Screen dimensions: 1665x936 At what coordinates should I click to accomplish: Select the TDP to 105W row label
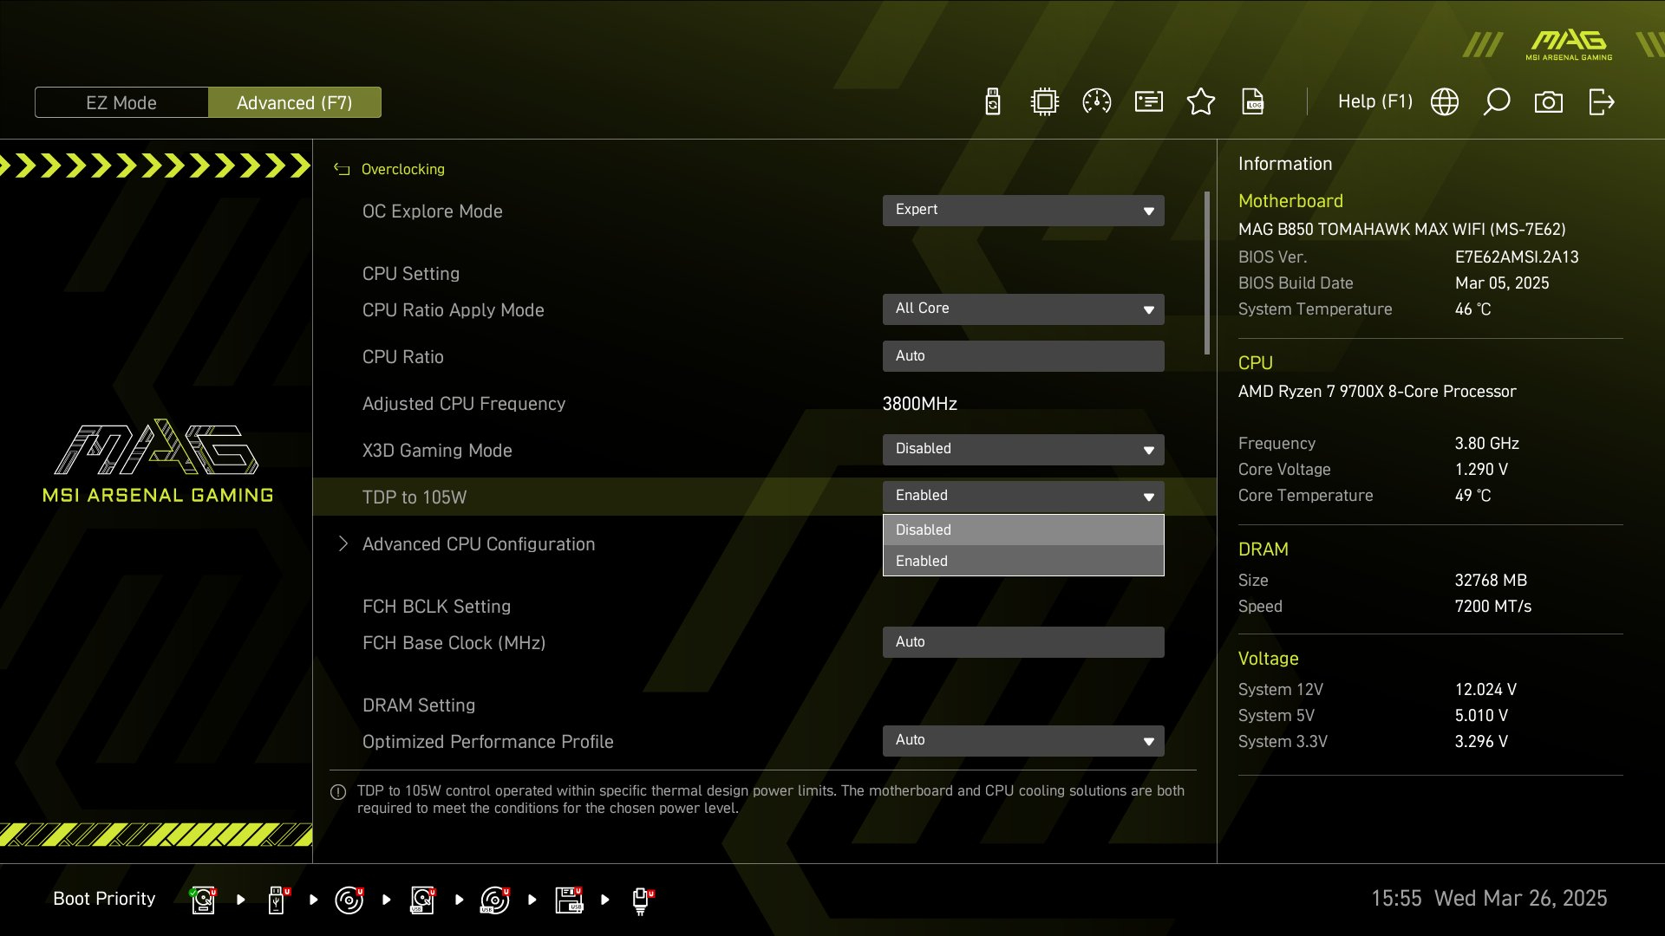click(x=415, y=497)
